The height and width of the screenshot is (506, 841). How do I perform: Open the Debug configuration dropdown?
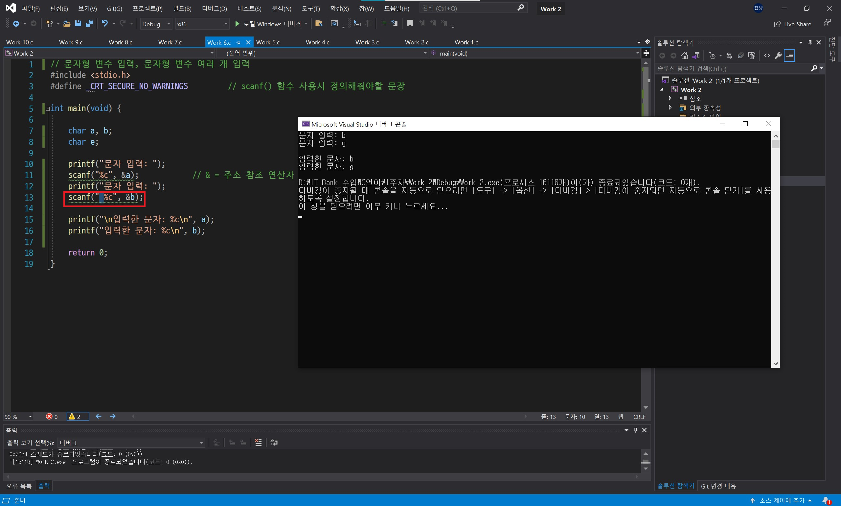(156, 24)
